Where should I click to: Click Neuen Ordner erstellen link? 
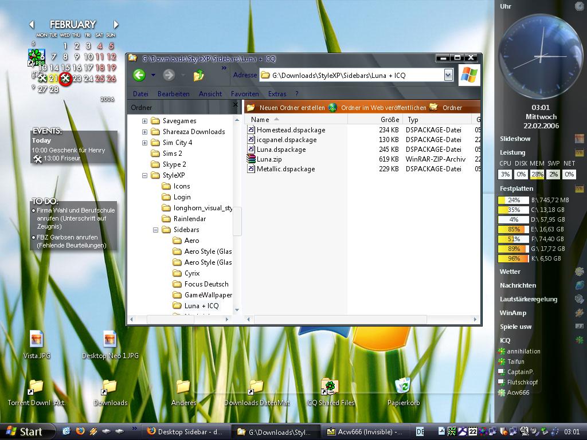click(x=291, y=108)
